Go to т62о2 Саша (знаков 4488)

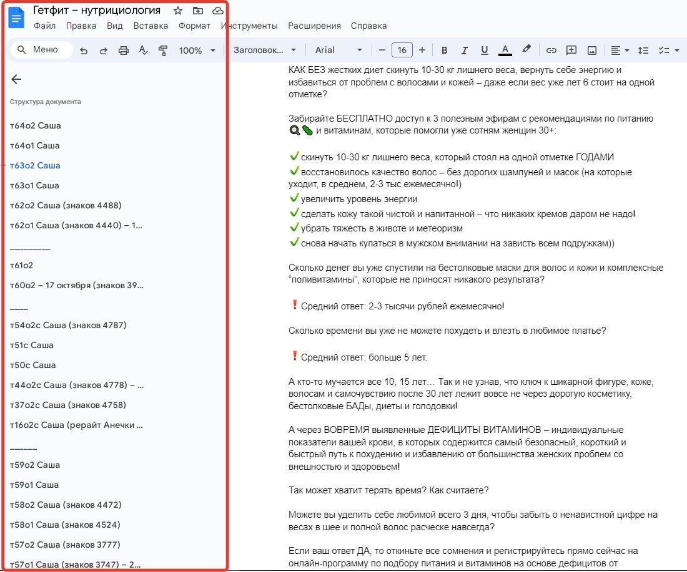(66, 206)
